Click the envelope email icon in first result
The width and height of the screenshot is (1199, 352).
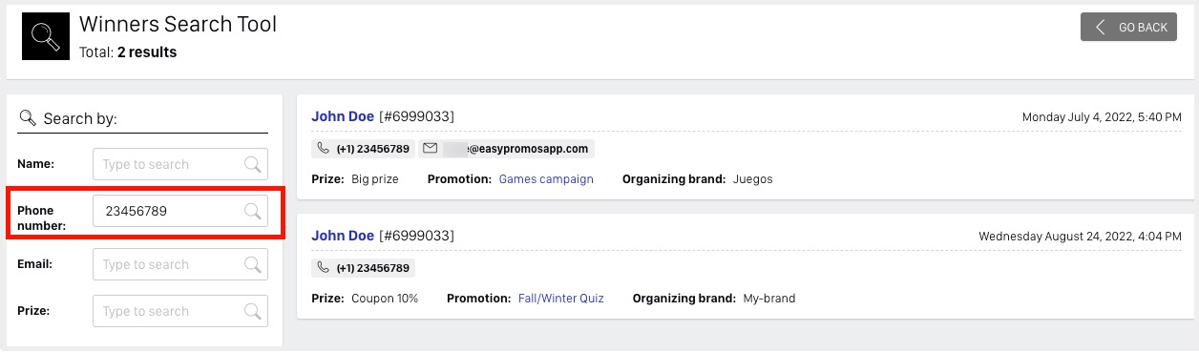pyautogui.click(x=430, y=149)
